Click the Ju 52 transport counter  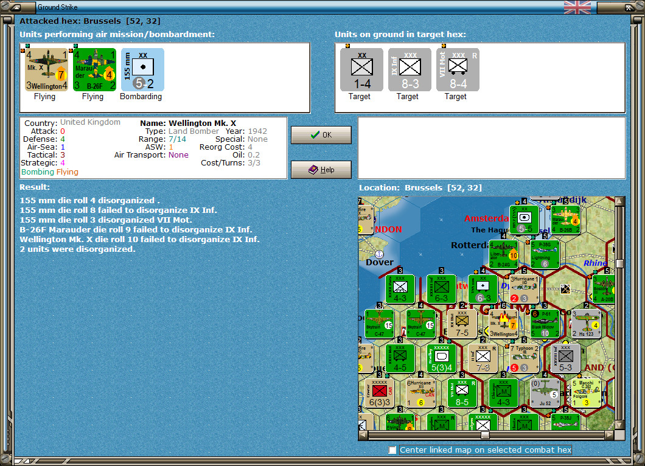pyautogui.click(x=545, y=393)
